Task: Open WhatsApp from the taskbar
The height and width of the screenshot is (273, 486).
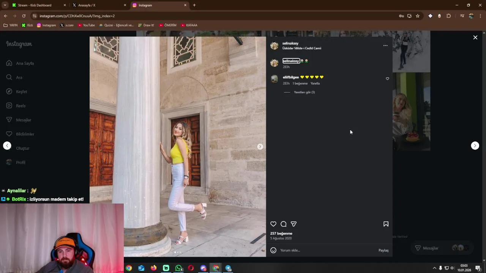Action: 179,268
